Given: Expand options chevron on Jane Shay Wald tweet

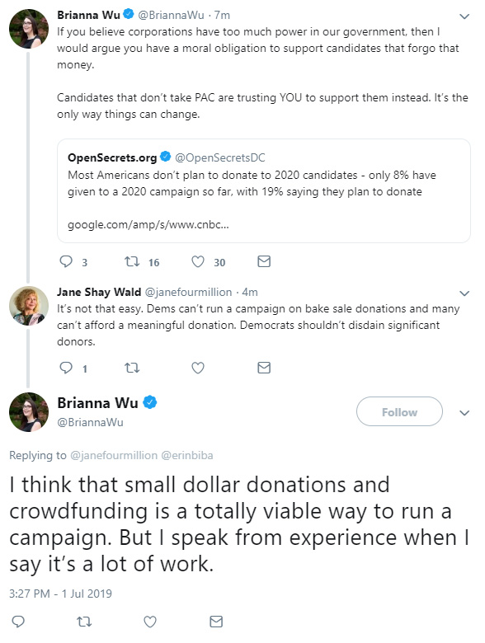Looking at the screenshot, I should point(464,293).
